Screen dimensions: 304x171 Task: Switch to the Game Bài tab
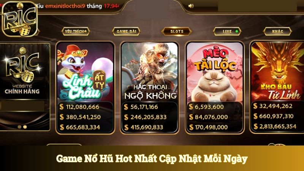click(126, 31)
